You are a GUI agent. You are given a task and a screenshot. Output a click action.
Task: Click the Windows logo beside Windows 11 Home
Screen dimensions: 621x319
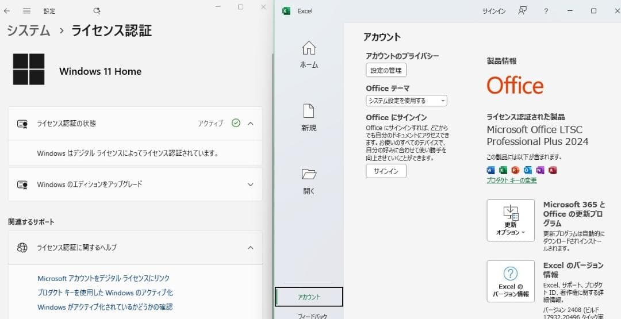coord(29,70)
